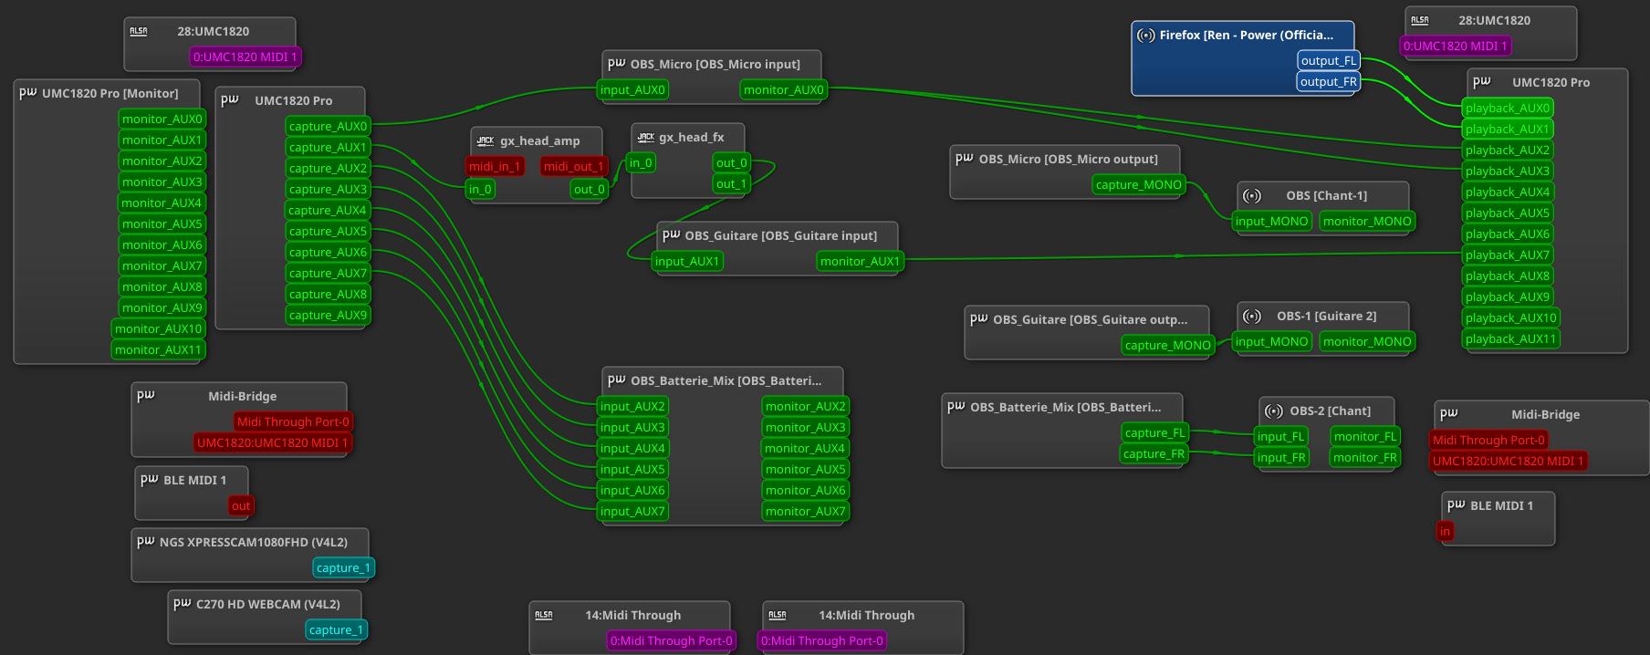Click the PipeWire icon of C270 HD WEBCAM node
The width and height of the screenshot is (1650, 655).
point(183,603)
